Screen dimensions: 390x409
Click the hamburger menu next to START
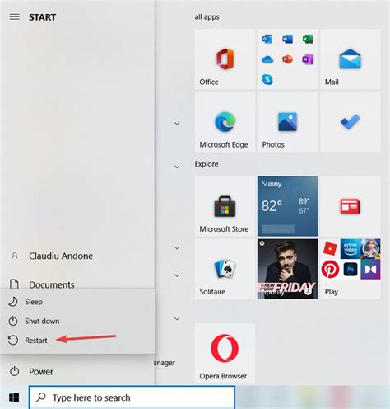(15, 17)
